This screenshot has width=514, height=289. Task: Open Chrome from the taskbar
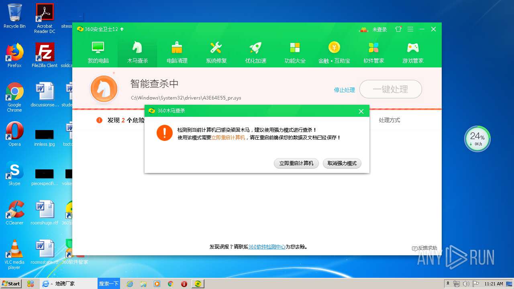pyautogui.click(x=170, y=284)
